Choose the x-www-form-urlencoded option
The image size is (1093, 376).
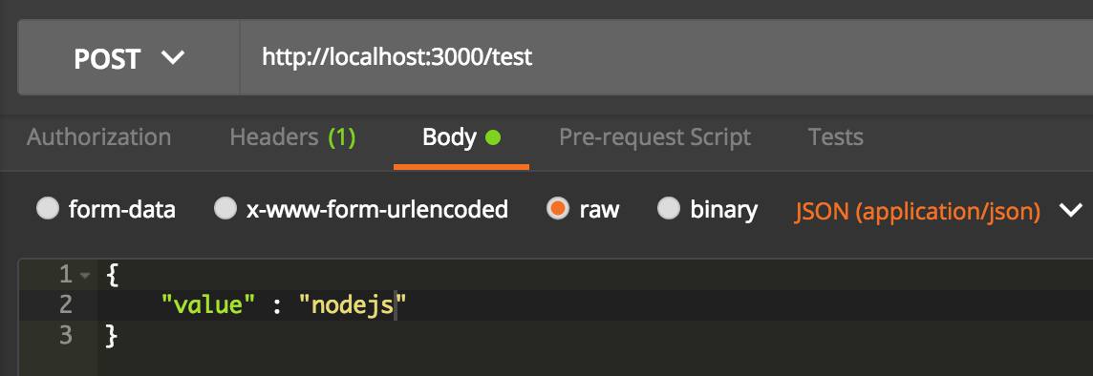coord(225,209)
